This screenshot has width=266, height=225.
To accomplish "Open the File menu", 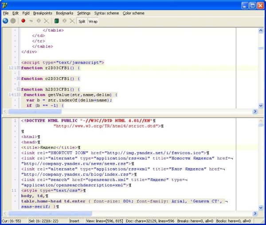I will tap(6, 13).
